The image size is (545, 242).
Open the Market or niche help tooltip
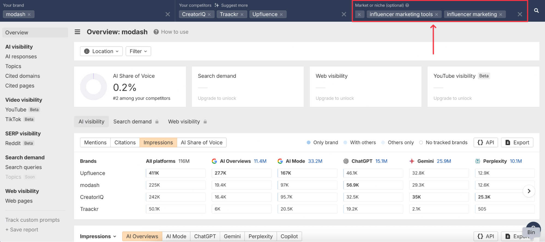(x=407, y=5)
